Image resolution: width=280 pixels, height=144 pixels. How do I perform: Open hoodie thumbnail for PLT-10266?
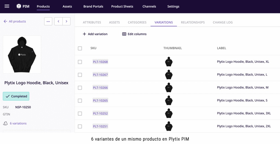[x=169, y=87]
